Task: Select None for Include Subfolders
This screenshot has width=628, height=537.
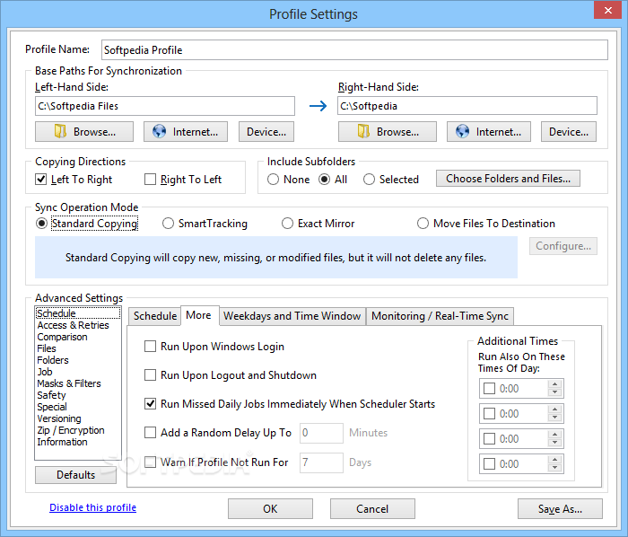Action: pos(273,179)
